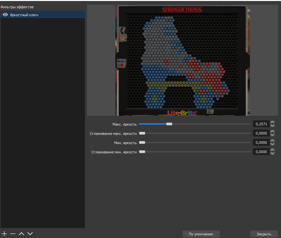Move filter down with down-arrow icon
The width and height of the screenshot is (281, 238).
tap(30, 234)
